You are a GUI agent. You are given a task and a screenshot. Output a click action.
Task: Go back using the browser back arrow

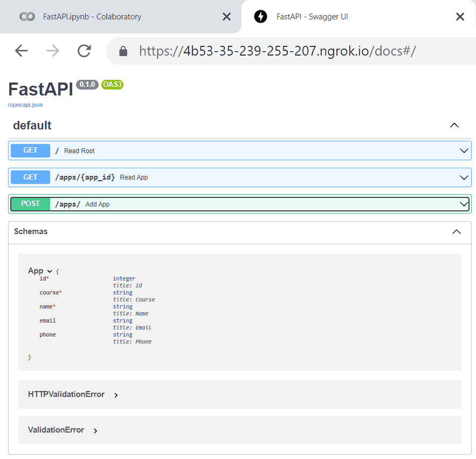(x=22, y=51)
